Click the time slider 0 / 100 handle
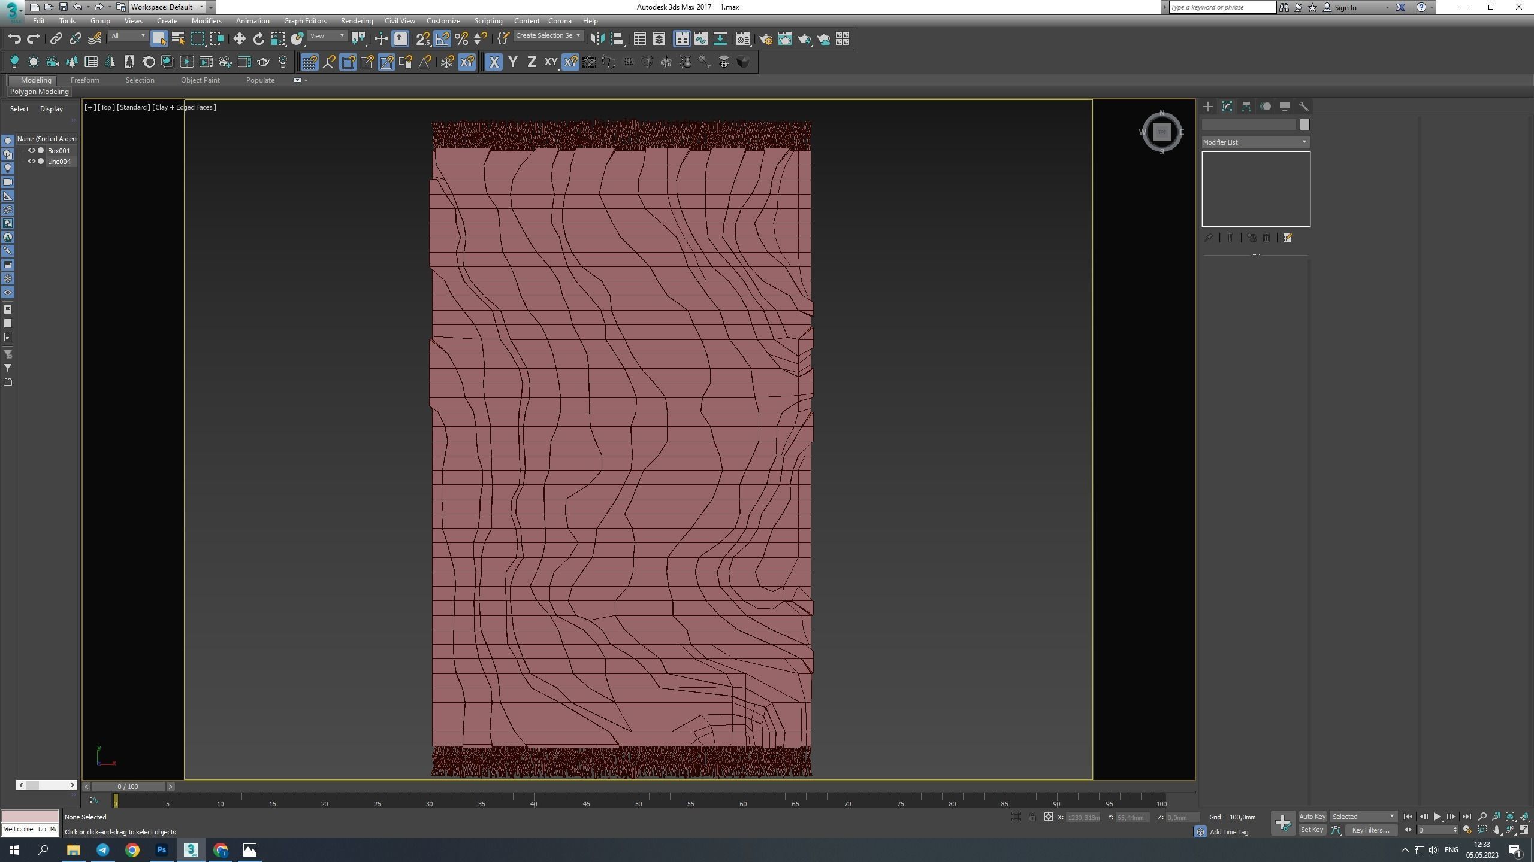 pyautogui.click(x=128, y=787)
